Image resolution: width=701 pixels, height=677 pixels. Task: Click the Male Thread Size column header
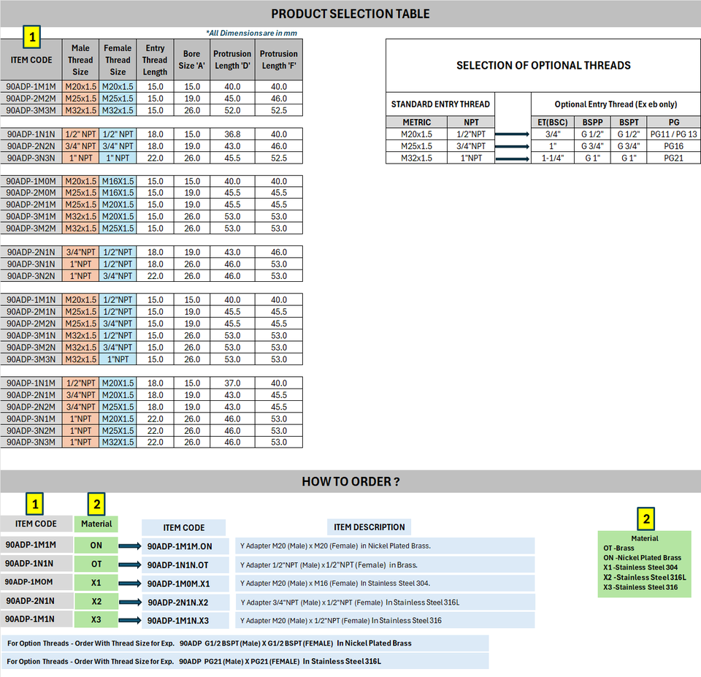(80, 60)
